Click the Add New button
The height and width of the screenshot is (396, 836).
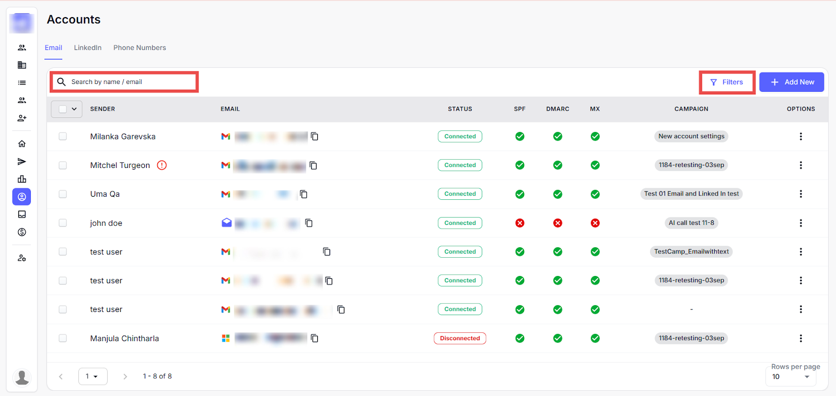(x=791, y=82)
